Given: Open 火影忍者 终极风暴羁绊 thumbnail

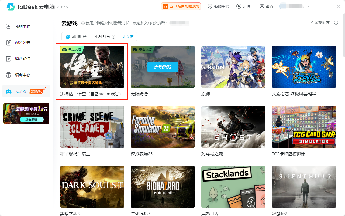Looking at the screenshot, I should click(304, 67).
